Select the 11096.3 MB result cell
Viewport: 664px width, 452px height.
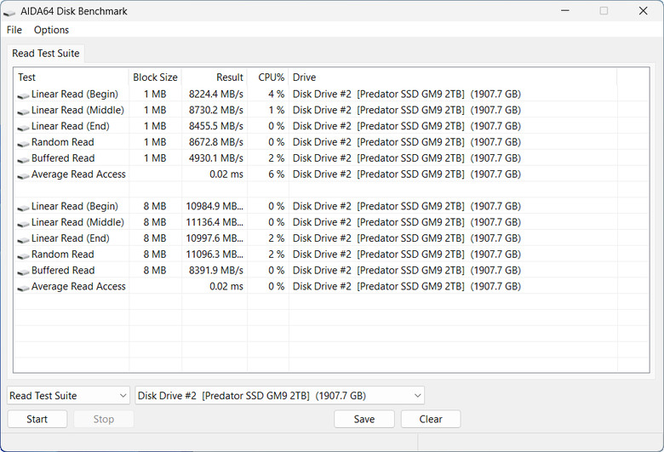point(215,255)
